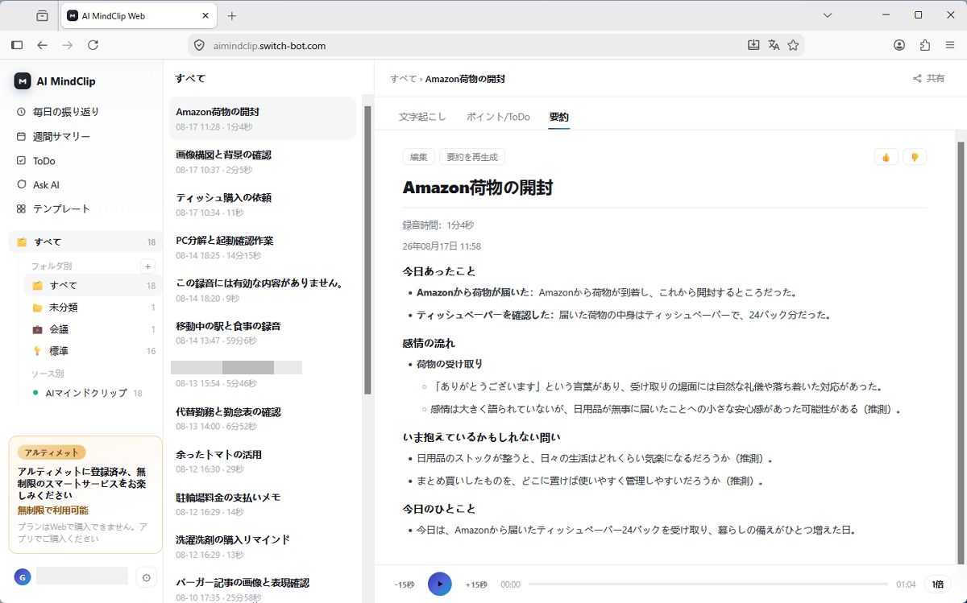Image resolution: width=967 pixels, height=603 pixels.
Task: Click 要約を再生成 button
Action: tap(472, 157)
